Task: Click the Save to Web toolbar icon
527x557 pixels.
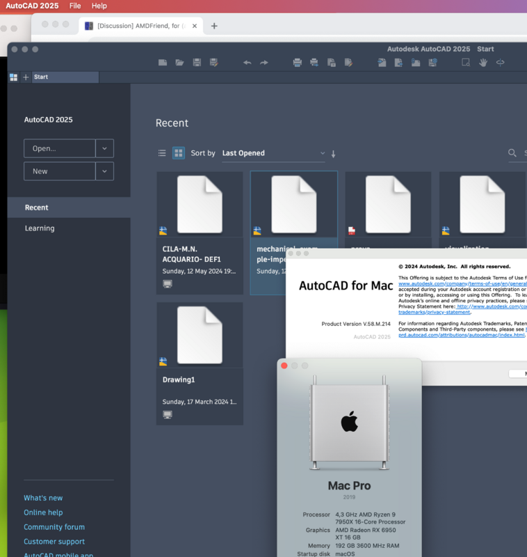Action: click(432, 63)
